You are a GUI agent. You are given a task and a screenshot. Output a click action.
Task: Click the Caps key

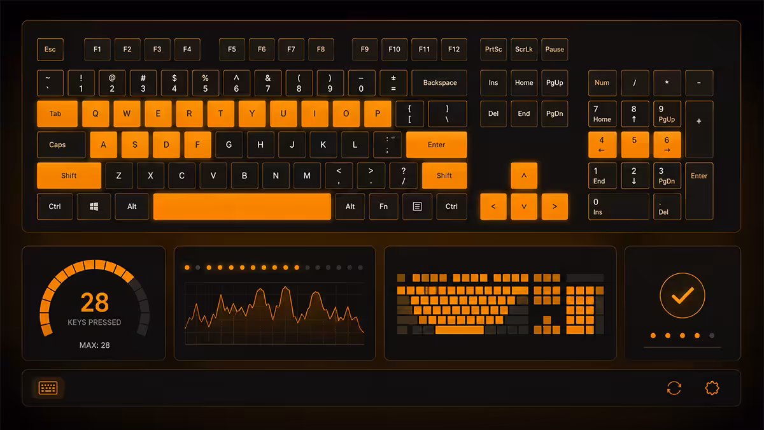(61, 145)
